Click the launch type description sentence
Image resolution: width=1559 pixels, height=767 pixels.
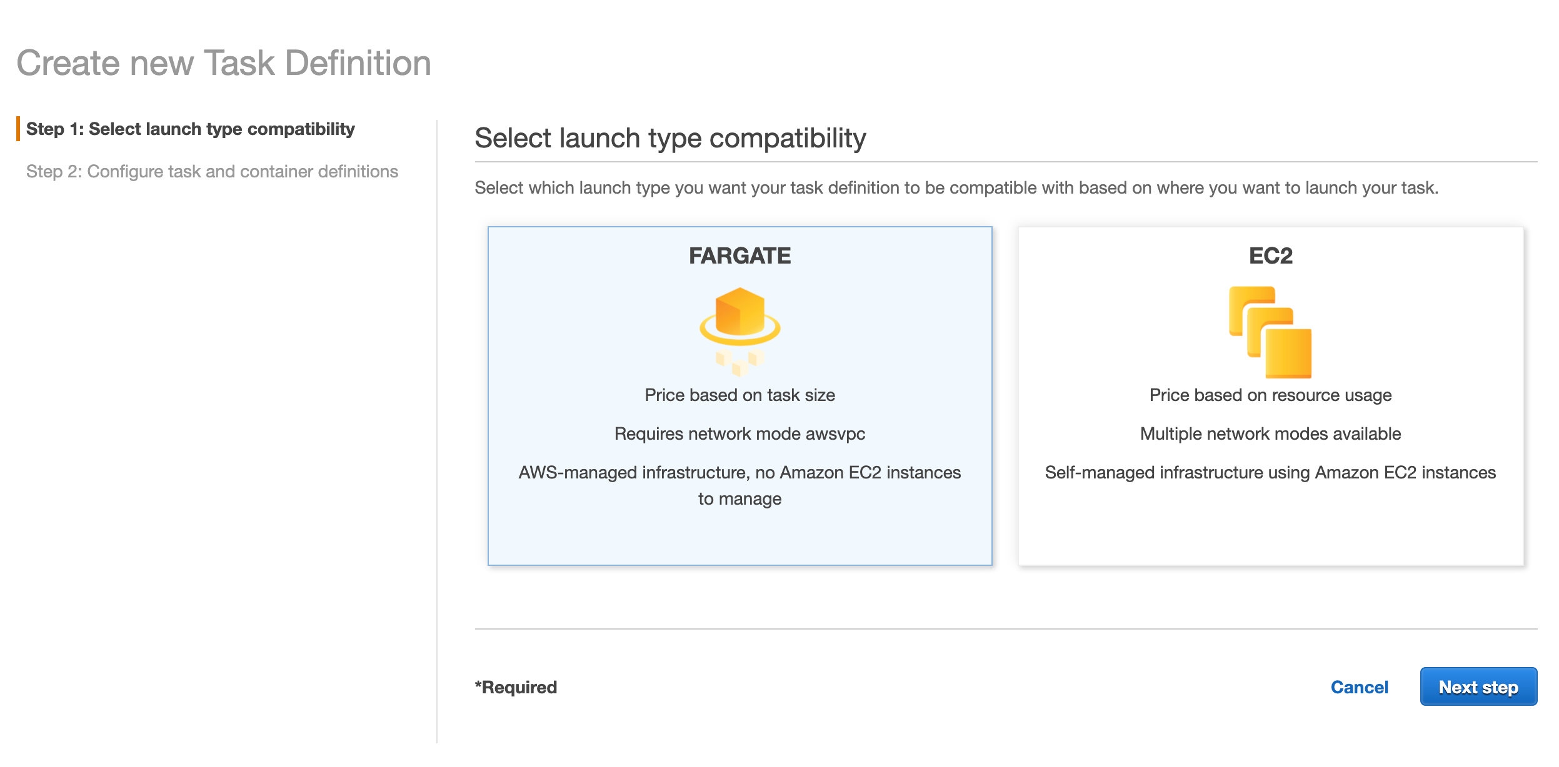pos(956,187)
